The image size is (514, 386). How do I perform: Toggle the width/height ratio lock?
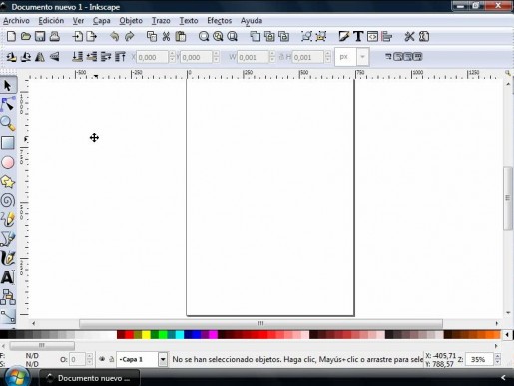281,57
